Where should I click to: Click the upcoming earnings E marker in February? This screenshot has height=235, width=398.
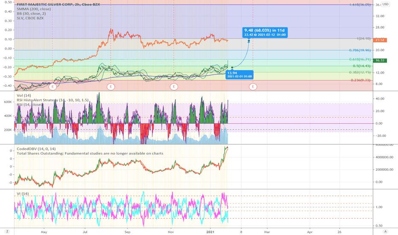253,87
